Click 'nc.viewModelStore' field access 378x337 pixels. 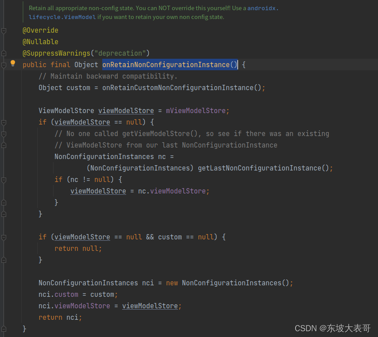click(172, 191)
